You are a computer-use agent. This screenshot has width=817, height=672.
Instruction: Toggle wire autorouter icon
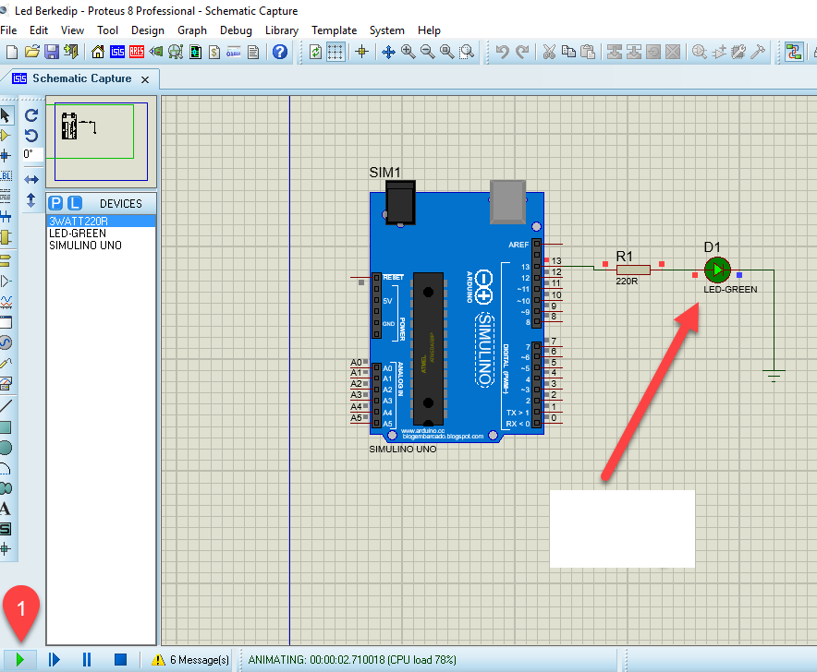click(x=794, y=52)
